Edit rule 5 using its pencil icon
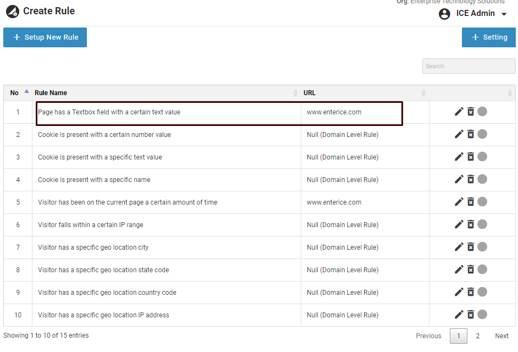 coord(459,202)
